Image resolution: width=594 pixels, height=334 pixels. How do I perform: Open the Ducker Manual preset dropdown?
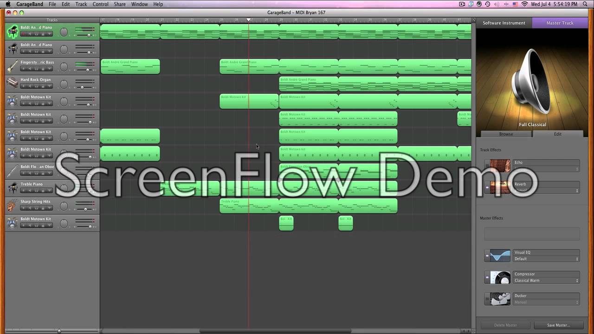click(x=546, y=302)
